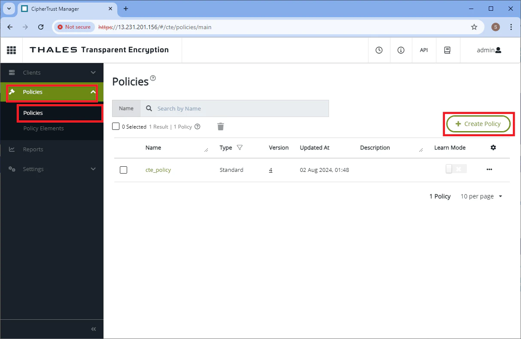Open table column settings gear
The image size is (521, 339).
click(493, 147)
